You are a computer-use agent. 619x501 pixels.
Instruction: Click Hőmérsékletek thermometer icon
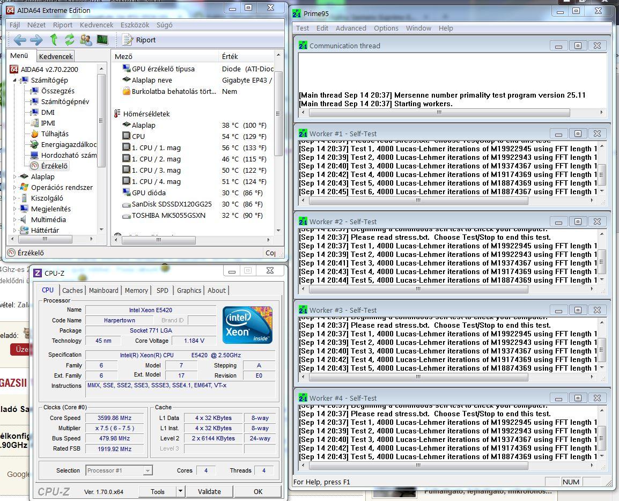117,114
